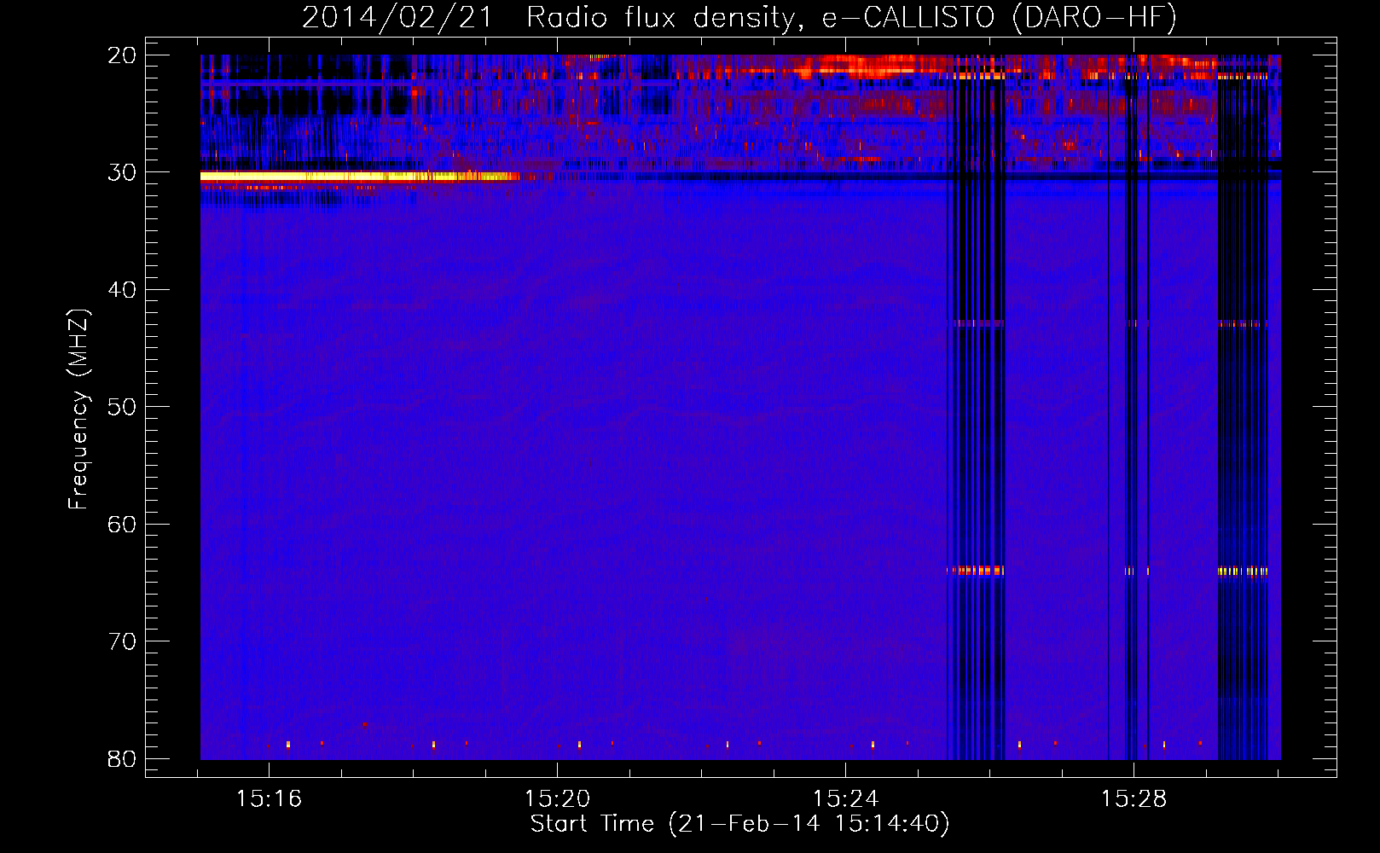The width and height of the screenshot is (1380, 853).
Task: Click the '70' frequency tick label
Action: (x=122, y=641)
